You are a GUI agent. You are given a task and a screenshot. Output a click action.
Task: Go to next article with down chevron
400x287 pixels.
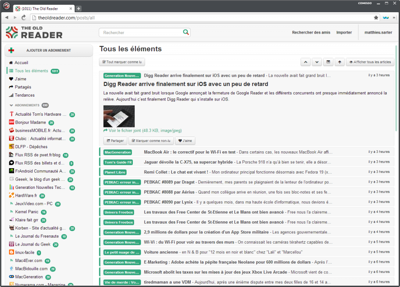pyautogui.click(x=317, y=62)
